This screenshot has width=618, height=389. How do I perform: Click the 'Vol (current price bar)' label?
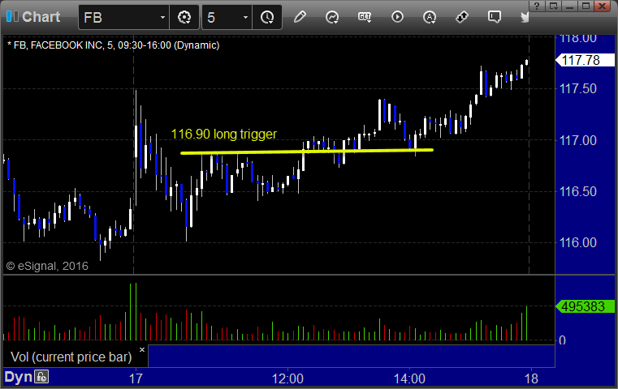pyautogui.click(x=71, y=357)
